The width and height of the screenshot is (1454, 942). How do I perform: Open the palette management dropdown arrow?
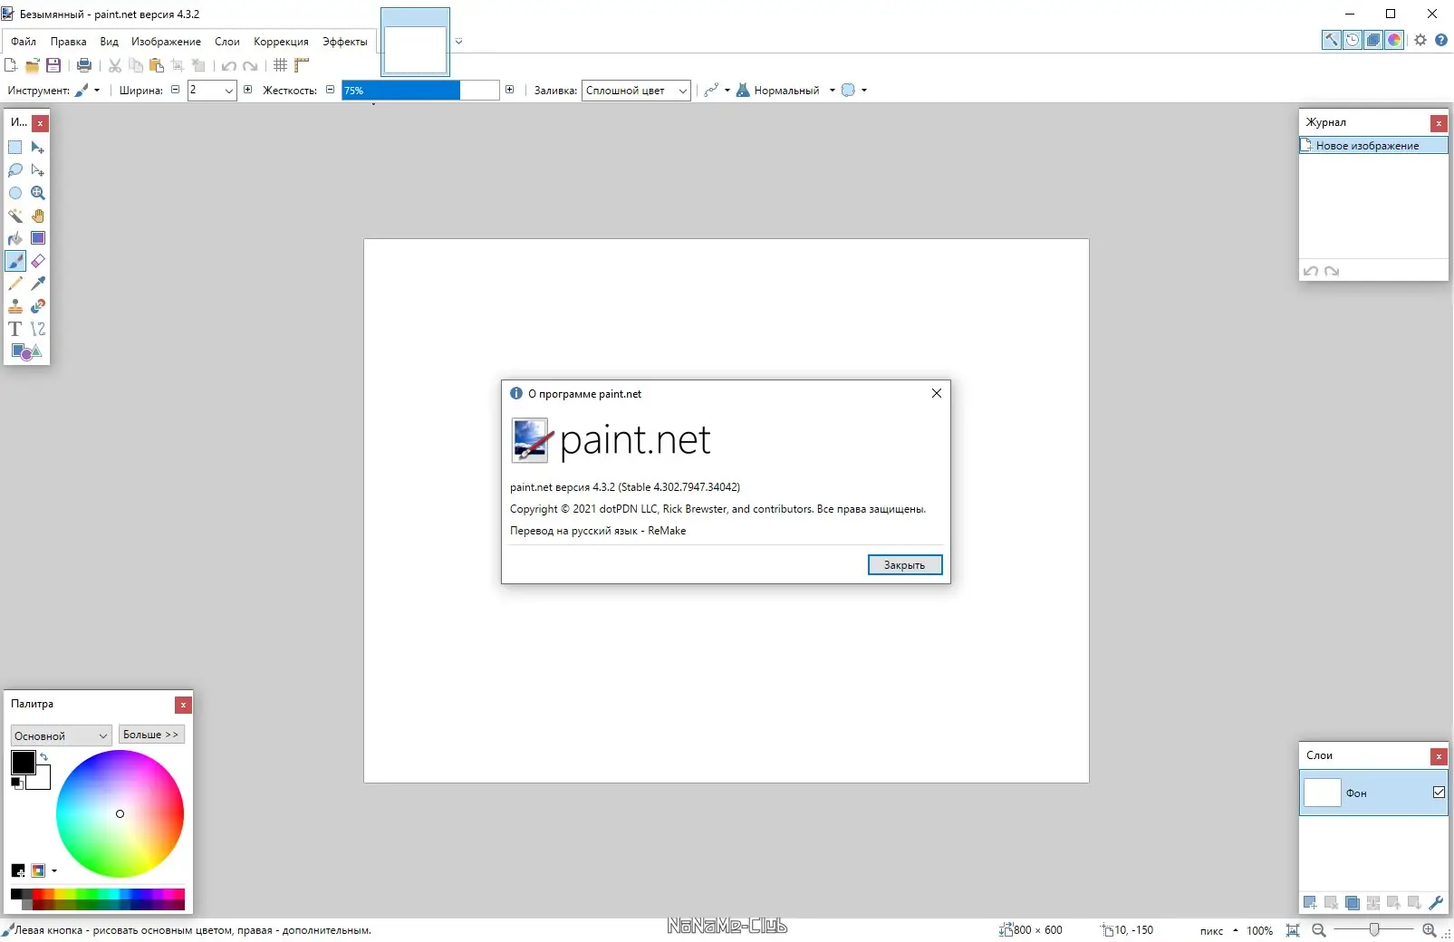(54, 871)
